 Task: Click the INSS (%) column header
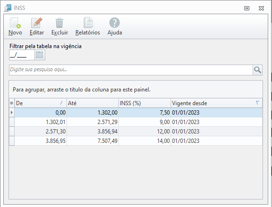145,103
